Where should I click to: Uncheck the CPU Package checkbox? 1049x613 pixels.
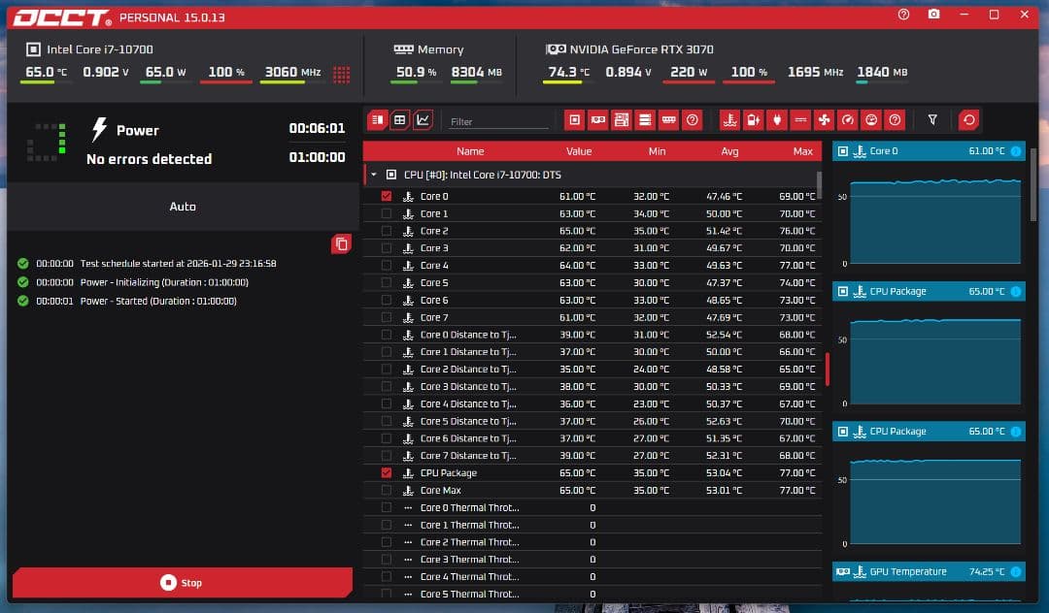click(387, 473)
